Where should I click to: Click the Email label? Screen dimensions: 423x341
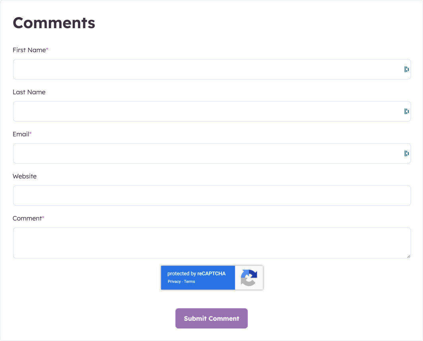(x=22, y=134)
